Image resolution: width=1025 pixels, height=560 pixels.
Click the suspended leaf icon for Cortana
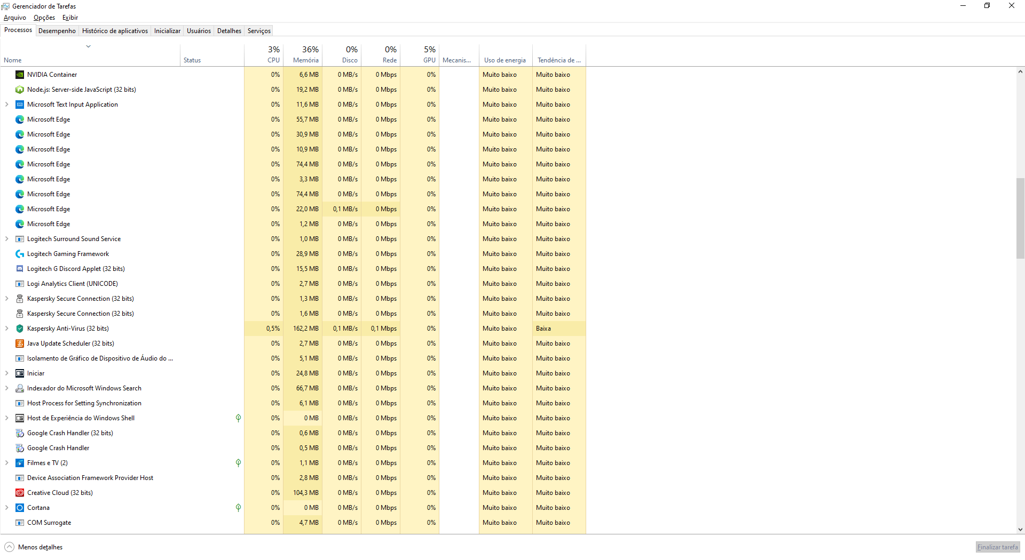coord(238,508)
